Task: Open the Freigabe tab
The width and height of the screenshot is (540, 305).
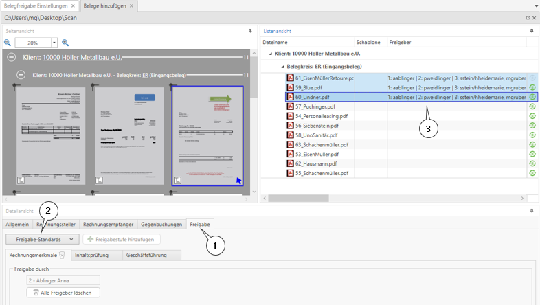Action: (x=200, y=225)
